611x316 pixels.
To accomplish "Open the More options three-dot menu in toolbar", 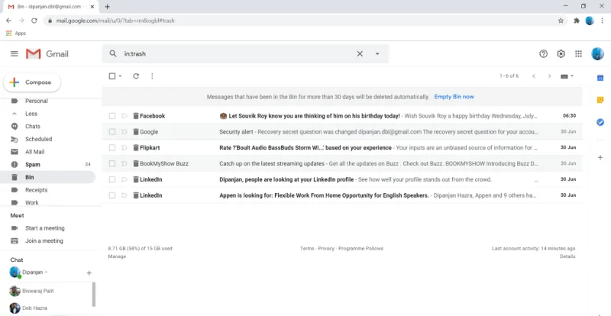I will point(152,76).
